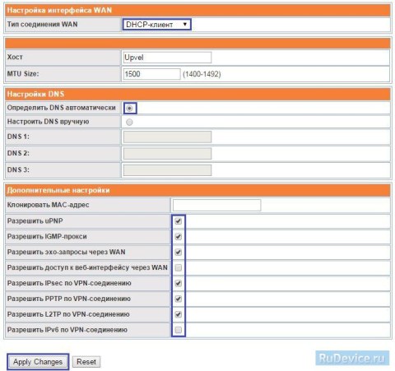Click the 'Тип соединения WAN' label
This screenshot has height=371, width=395.
pos(42,25)
